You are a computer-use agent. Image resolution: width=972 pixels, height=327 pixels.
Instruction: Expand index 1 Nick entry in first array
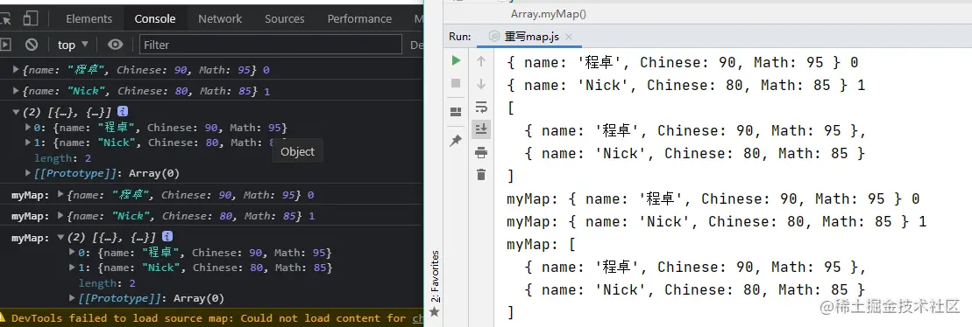[28, 143]
